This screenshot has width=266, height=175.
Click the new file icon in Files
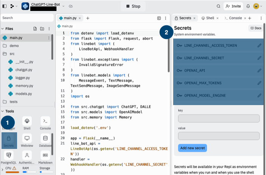tap(35, 29)
